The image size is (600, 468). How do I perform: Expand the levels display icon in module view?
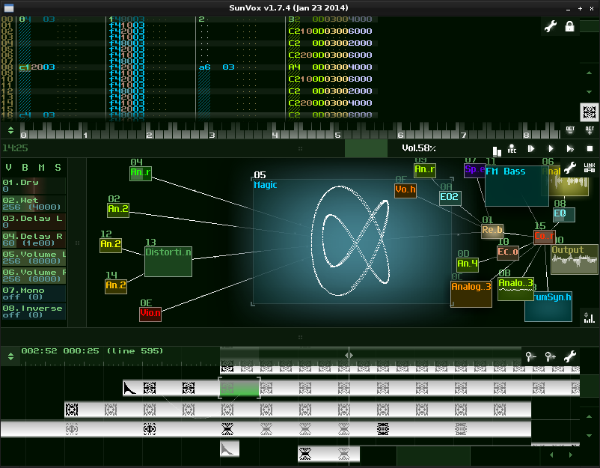(590, 317)
